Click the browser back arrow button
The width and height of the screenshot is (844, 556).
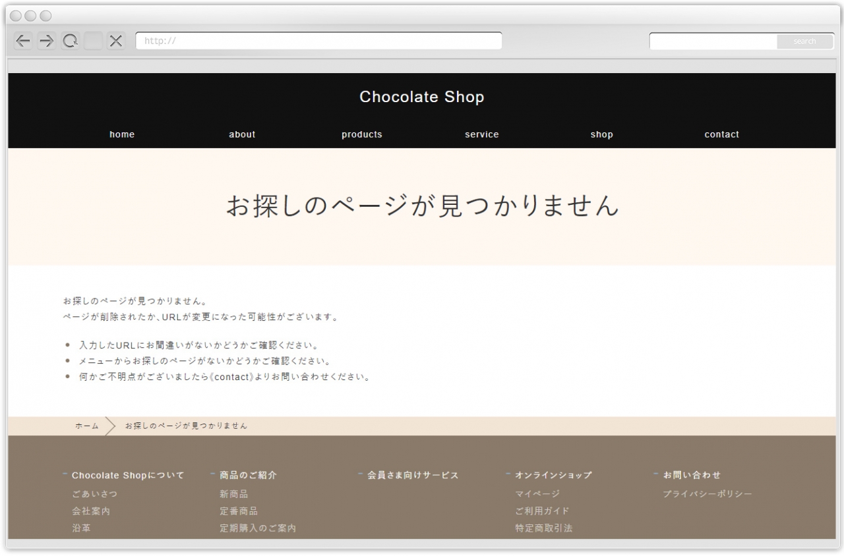(x=23, y=41)
